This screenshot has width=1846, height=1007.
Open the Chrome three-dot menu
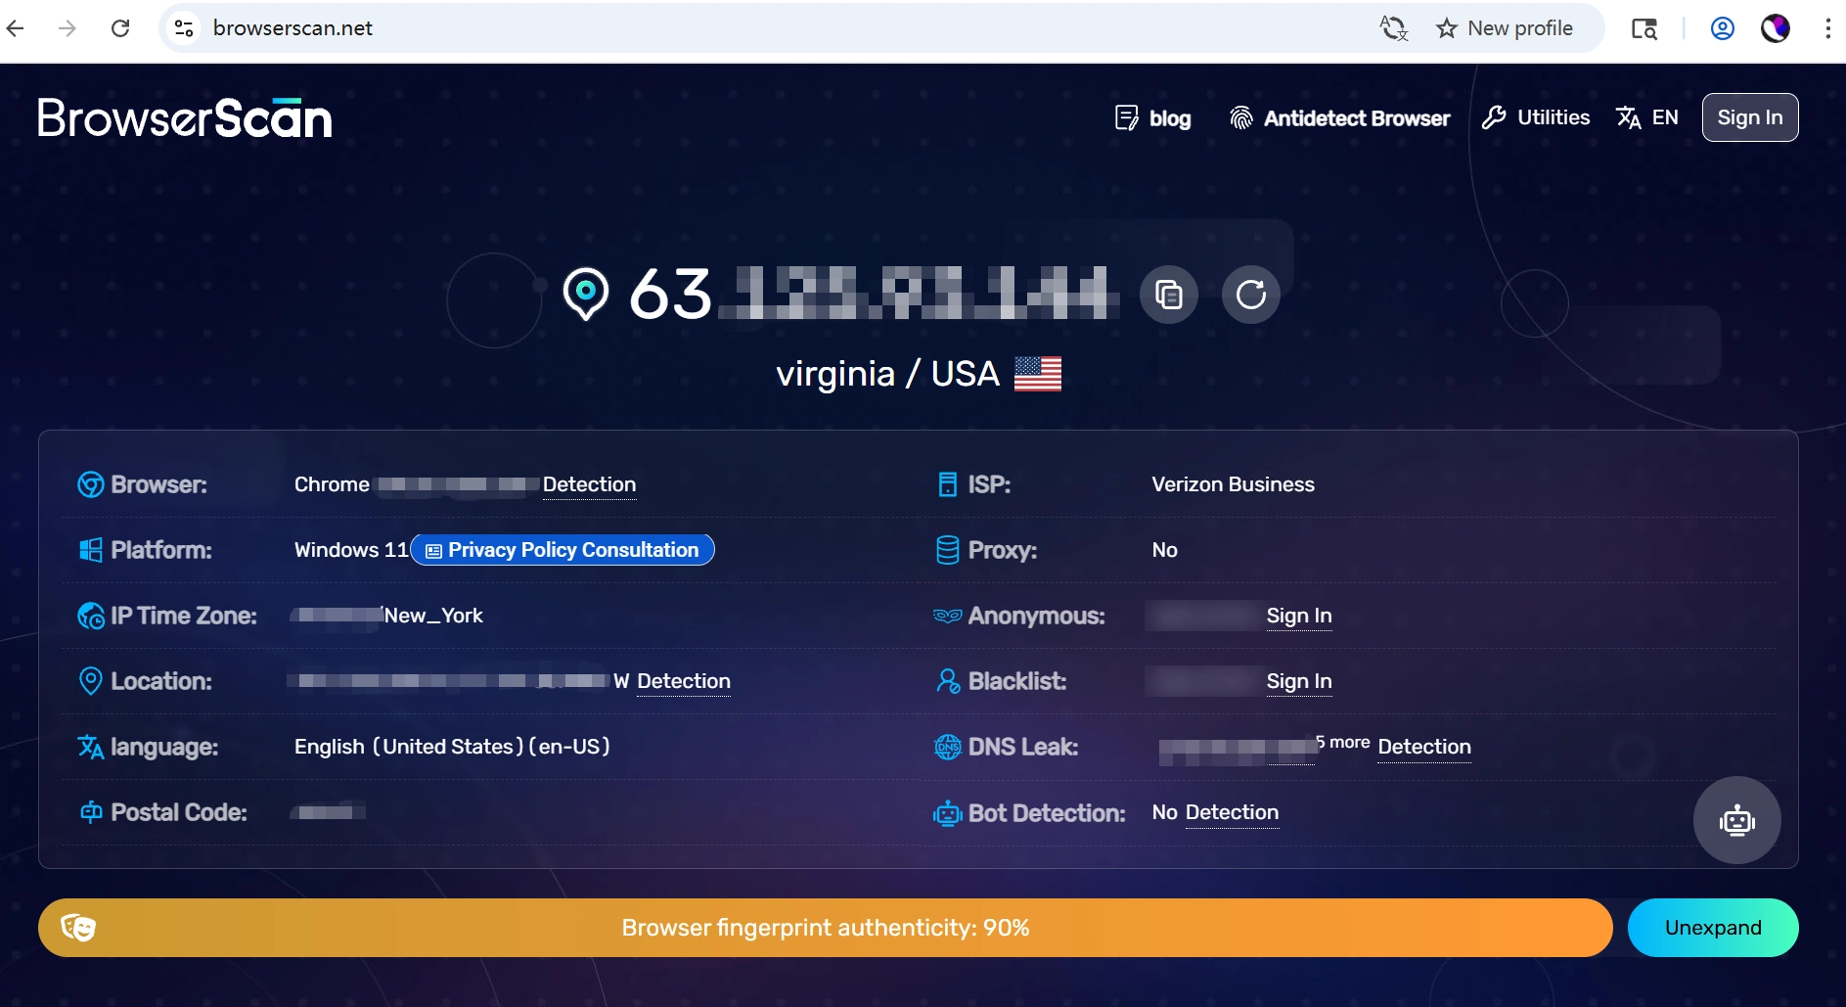(x=1827, y=28)
